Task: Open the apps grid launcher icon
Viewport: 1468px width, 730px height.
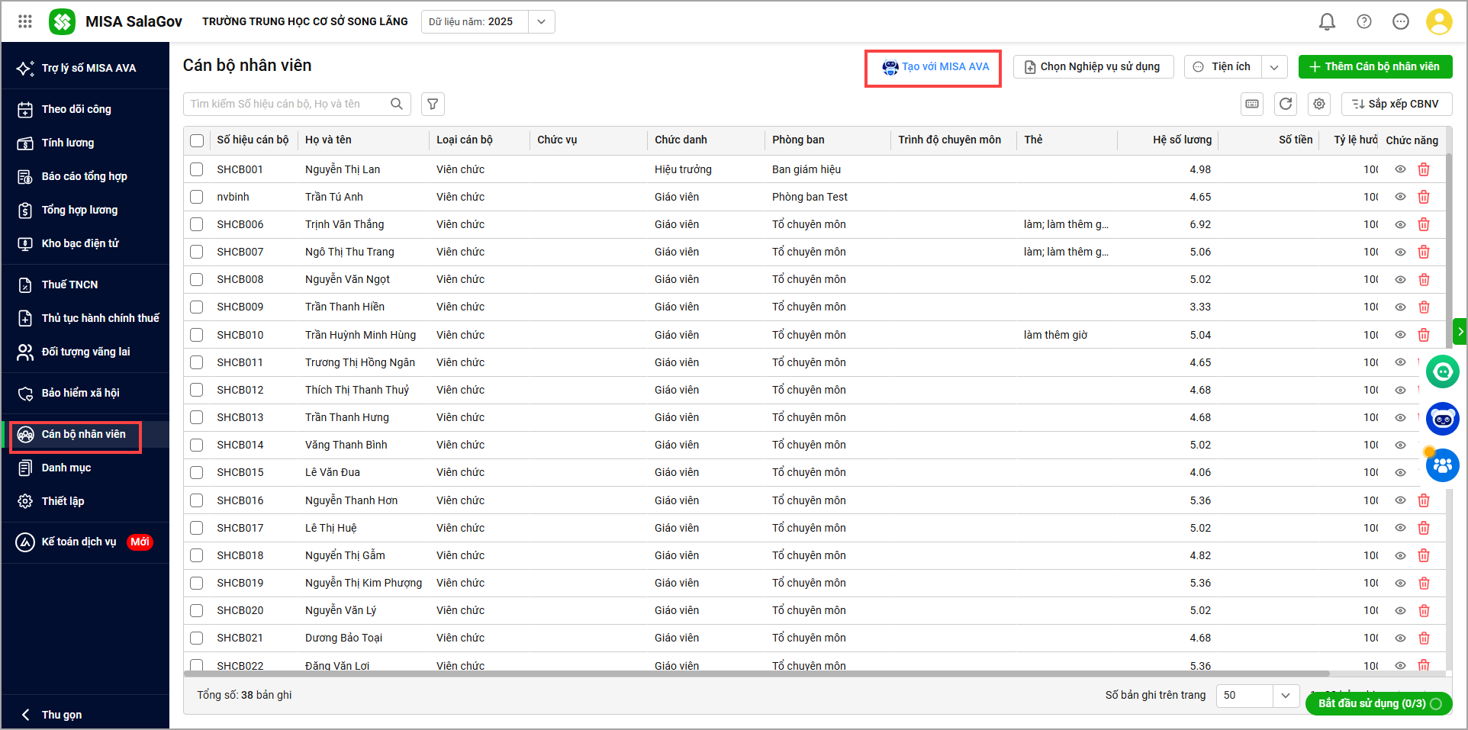Action: pos(25,21)
